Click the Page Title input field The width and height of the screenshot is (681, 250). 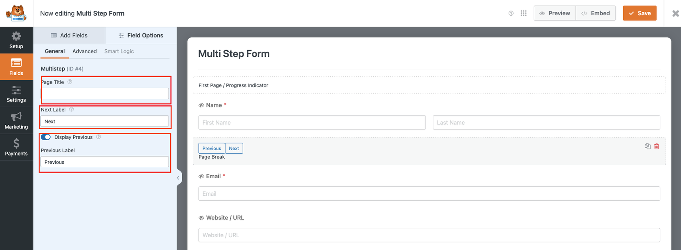(x=105, y=94)
